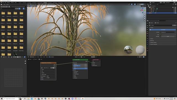This screenshot has height=100, width=177.
Task: Click the file browser parent directory icon
Action: pyautogui.click(x=5, y=7)
